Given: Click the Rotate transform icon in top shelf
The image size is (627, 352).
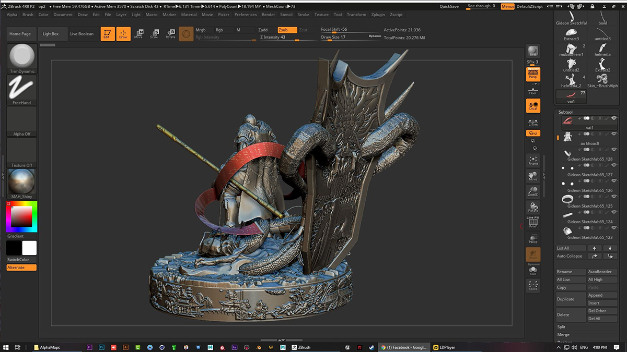Looking at the screenshot, I should pos(170,34).
